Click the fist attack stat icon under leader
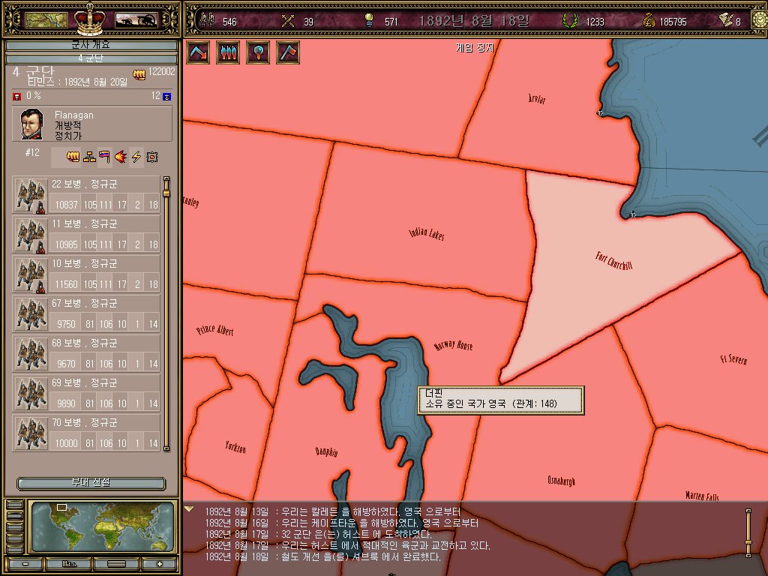The image size is (768, 576). coord(73,157)
